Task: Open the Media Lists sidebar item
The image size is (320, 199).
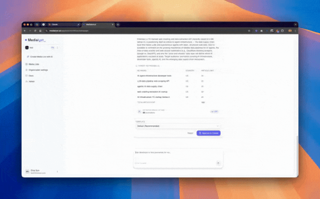Action: 32,64
